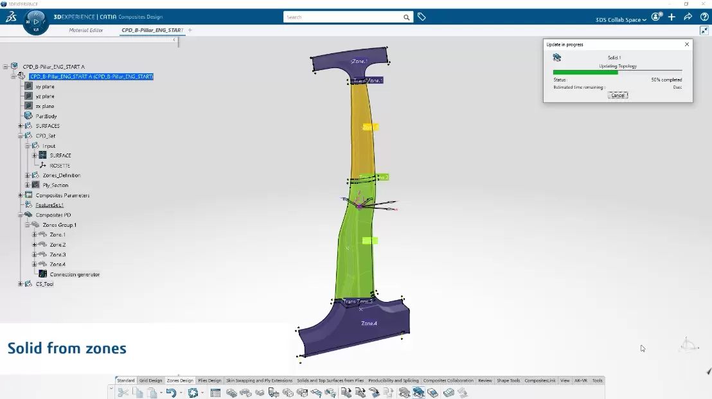This screenshot has height=399, width=712.
Task: Open the Material Editor tab
Action: click(x=86, y=30)
